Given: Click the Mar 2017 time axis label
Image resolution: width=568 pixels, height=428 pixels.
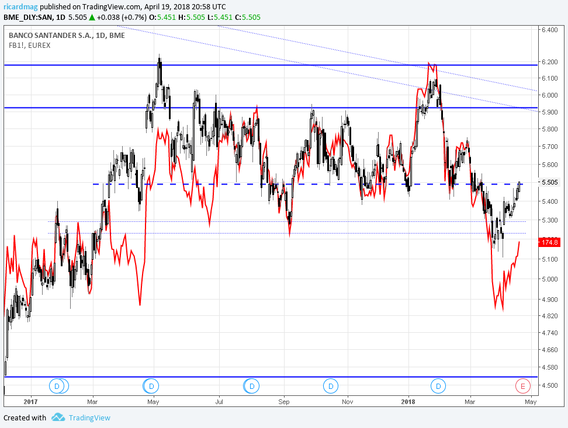Looking at the screenshot, I should 92,402.
